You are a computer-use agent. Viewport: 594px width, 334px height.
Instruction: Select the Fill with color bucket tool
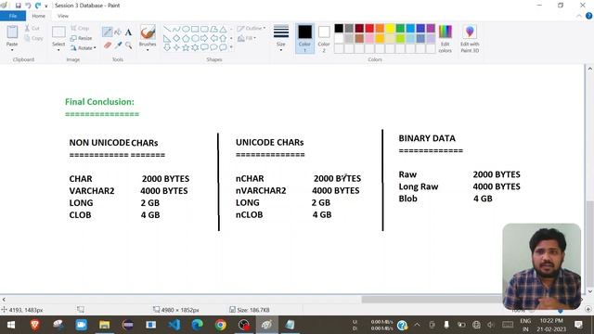pyautogui.click(x=118, y=32)
